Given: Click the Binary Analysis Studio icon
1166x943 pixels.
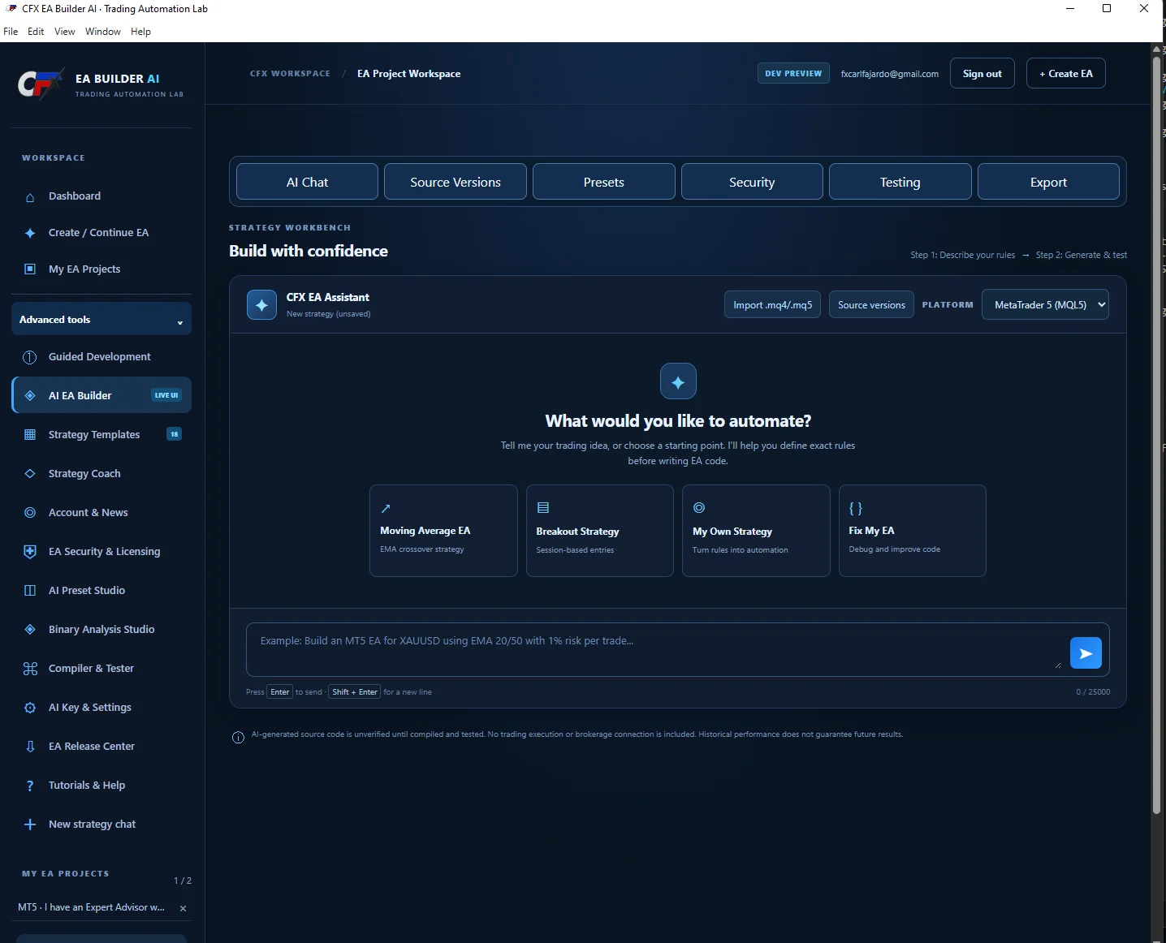Looking at the screenshot, I should click(30, 629).
